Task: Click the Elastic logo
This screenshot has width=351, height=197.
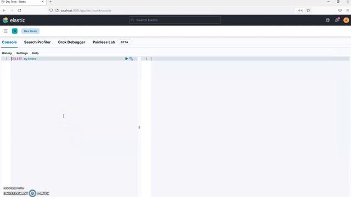Action: point(14,20)
